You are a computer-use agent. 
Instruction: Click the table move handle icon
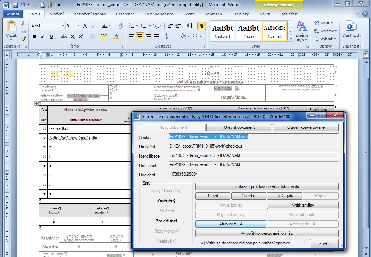click(36, 103)
